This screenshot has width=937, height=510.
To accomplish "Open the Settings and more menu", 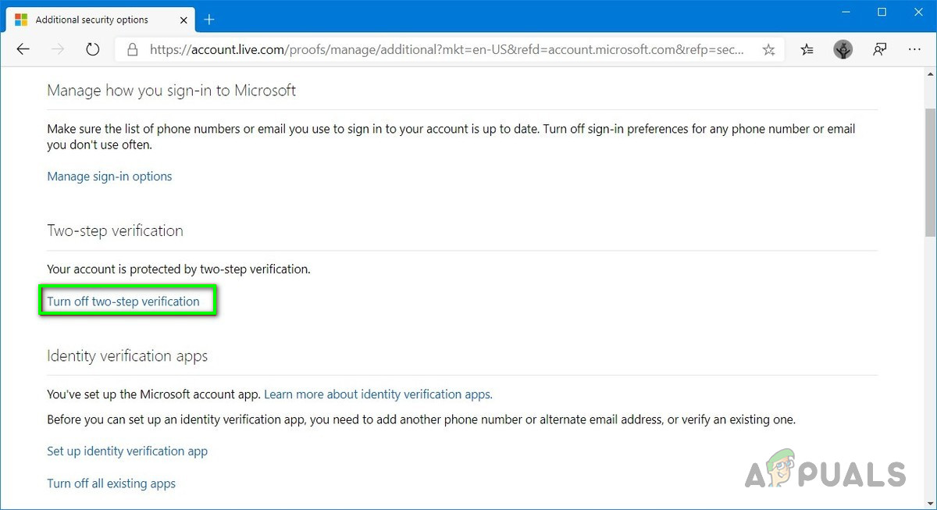I will coord(915,49).
